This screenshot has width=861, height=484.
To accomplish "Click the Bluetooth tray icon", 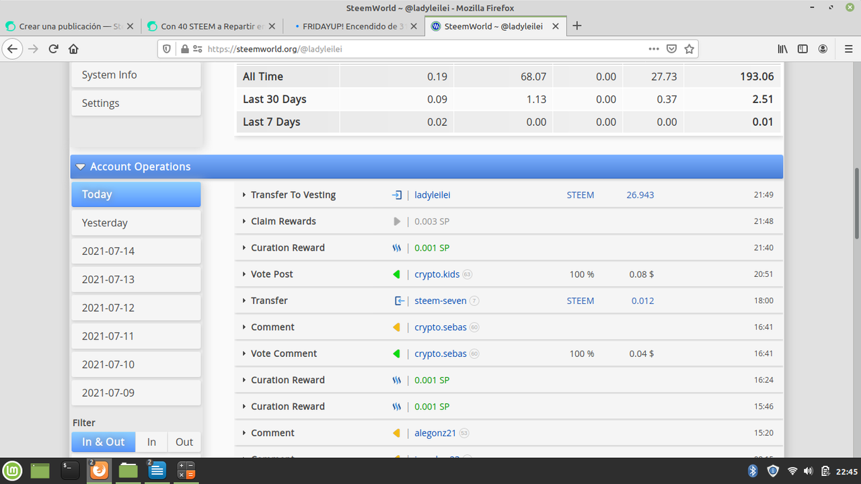I will [x=753, y=471].
